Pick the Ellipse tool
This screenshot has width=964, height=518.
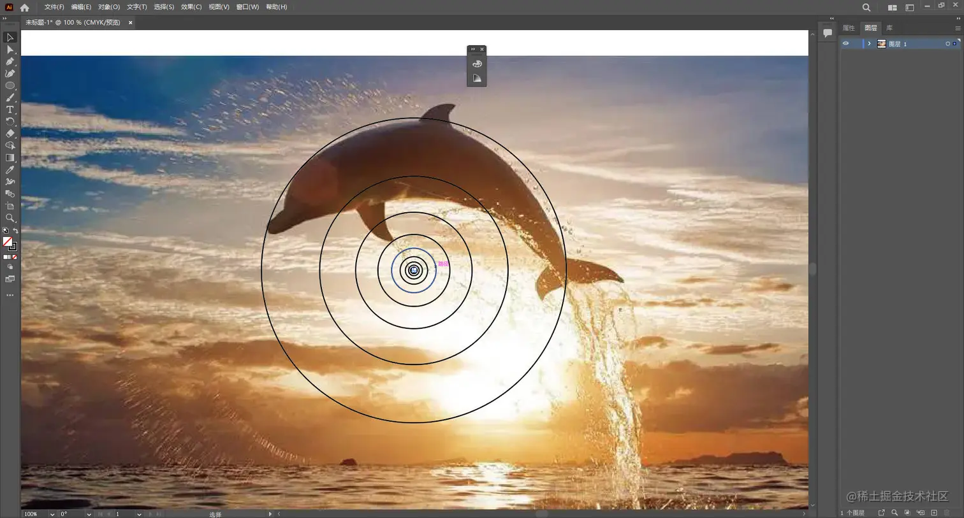[10, 85]
